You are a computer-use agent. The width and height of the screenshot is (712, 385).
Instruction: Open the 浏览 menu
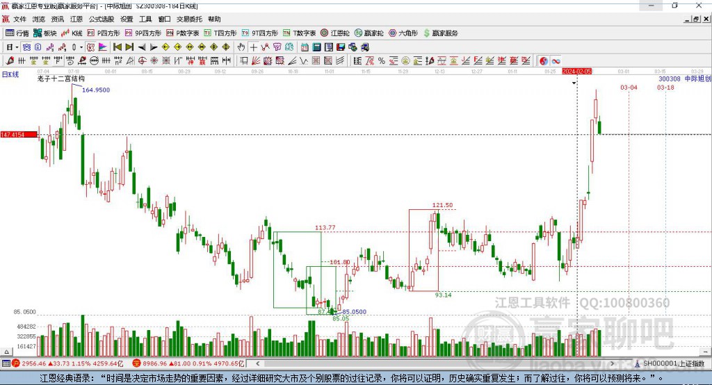point(39,19)
